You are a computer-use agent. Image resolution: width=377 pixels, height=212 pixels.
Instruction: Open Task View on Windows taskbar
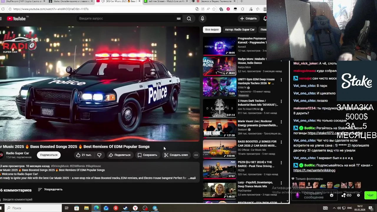point(67,208)
